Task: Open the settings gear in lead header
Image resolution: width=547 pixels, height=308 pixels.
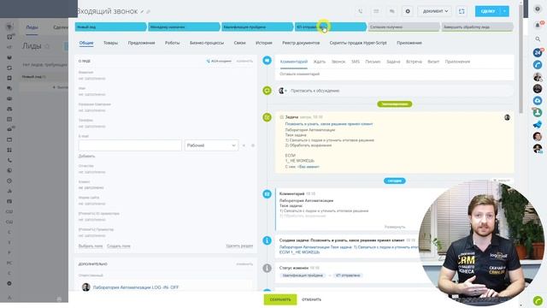Action: (408, 11)
